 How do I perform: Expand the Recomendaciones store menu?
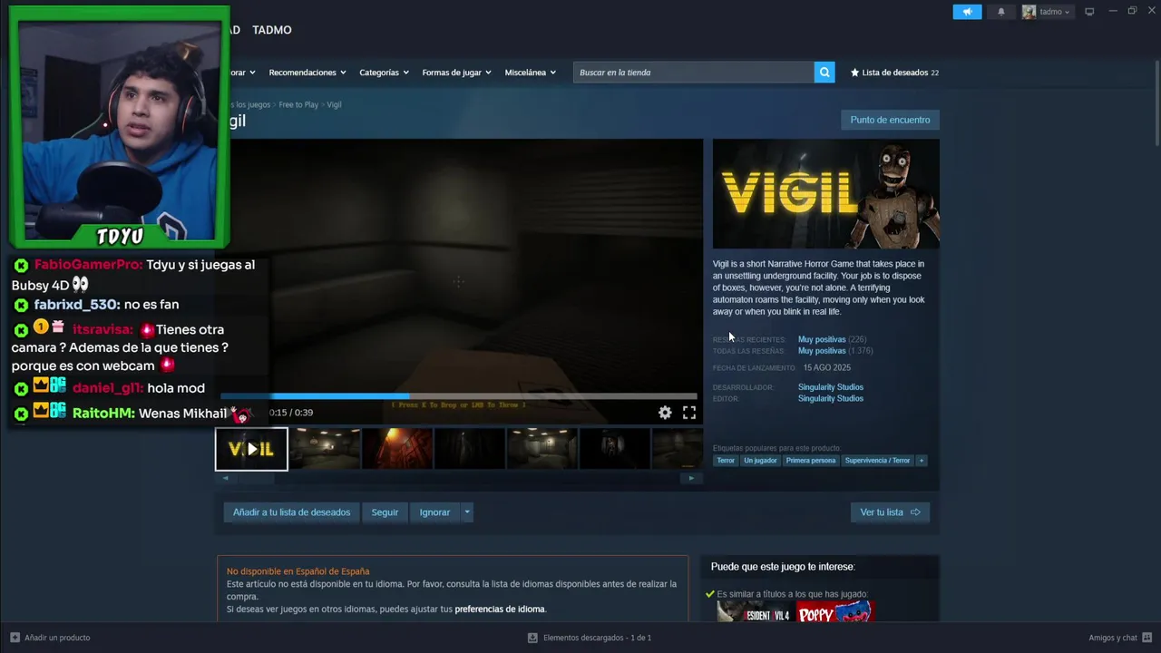tap(307, 73)
